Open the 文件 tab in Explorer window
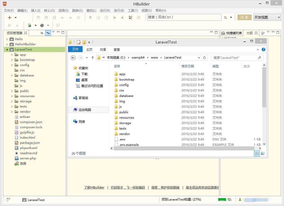284x206 pixels. pos(75,49)
